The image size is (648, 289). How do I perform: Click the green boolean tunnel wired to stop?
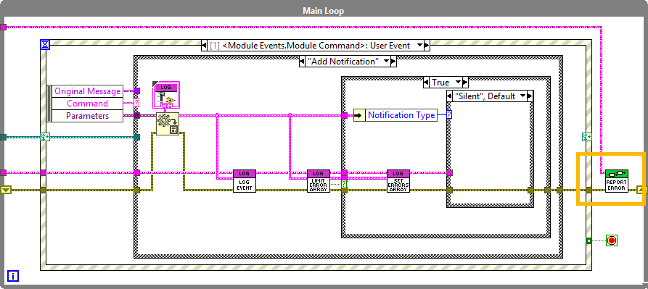click(589, 240)
